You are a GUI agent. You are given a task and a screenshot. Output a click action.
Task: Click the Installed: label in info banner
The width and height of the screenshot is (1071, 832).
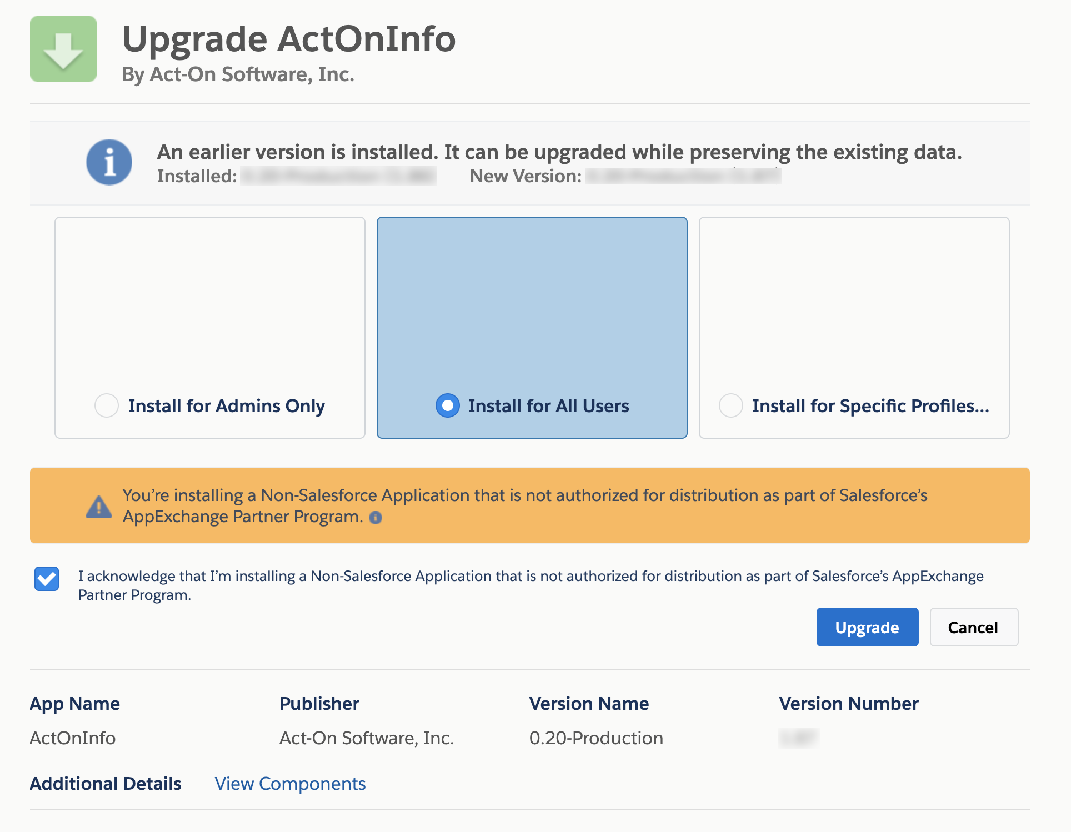coord(197,176)
